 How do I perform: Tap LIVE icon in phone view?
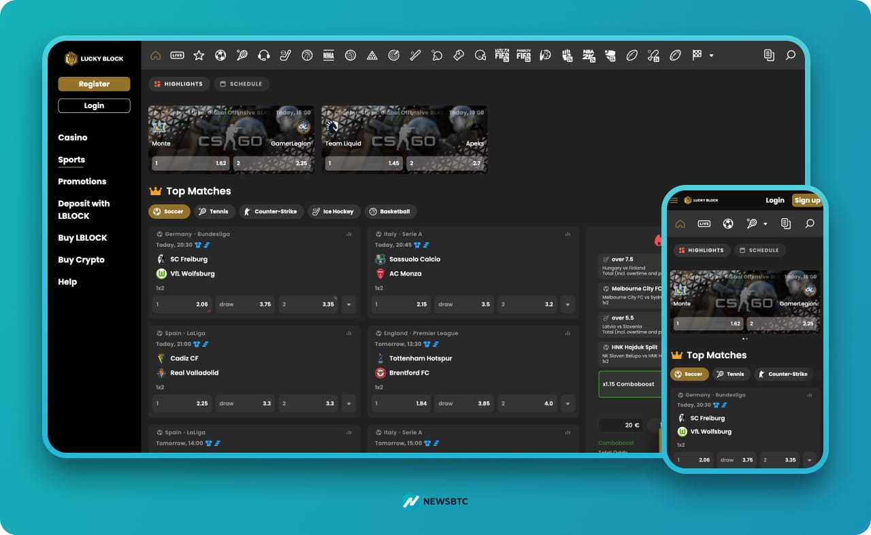coord(704,224)
